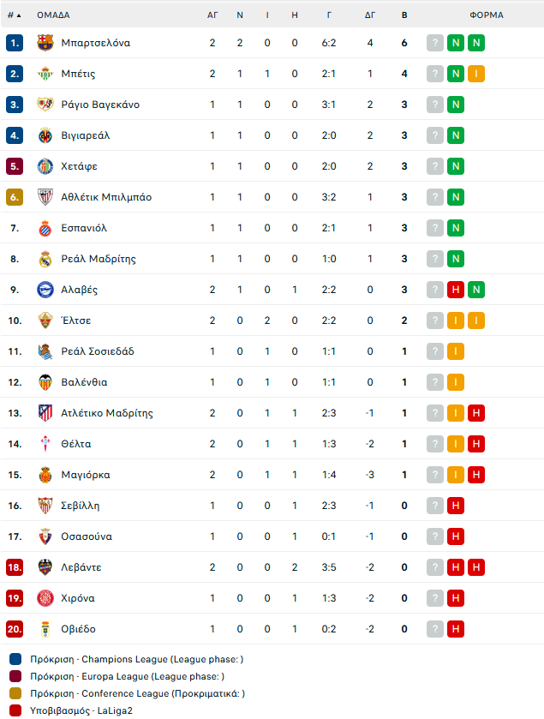
Task: Click the Atlético Madrid crest icon
Action: point(45,413)
